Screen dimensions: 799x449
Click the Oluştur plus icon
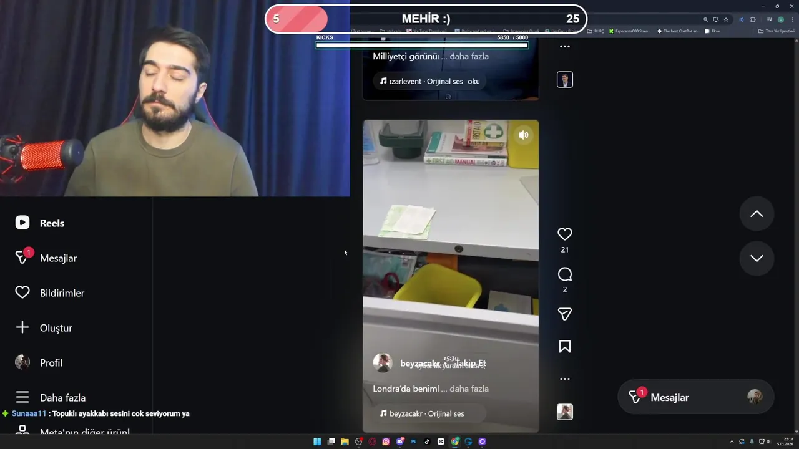tap(22, 327)
